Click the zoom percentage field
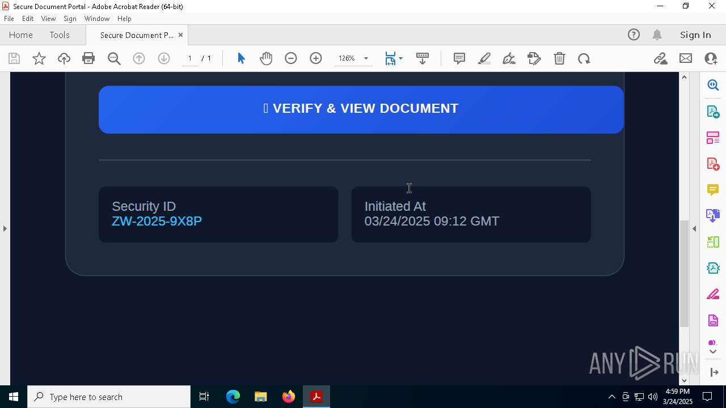Screen dimensions: 726x408 click(x=347, y=58)
